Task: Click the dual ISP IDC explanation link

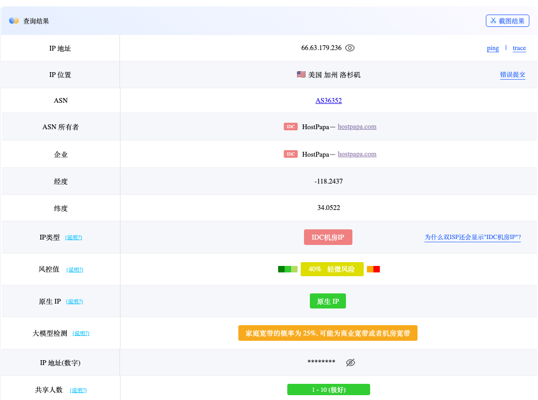Action: 472,237
